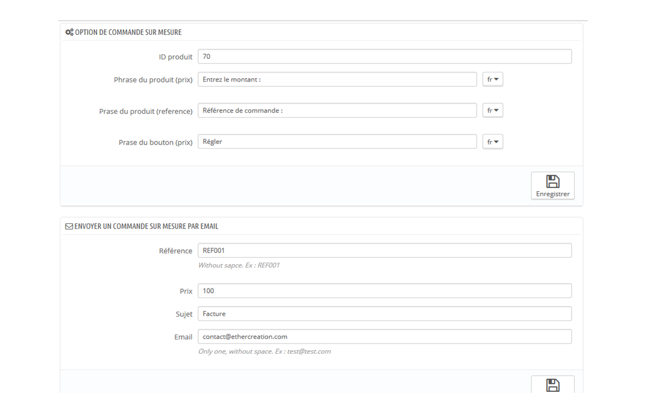The width and height of the screenshot is (646, 413).
Task: Edit the Sujet field containing Facture
Action: 384,313
